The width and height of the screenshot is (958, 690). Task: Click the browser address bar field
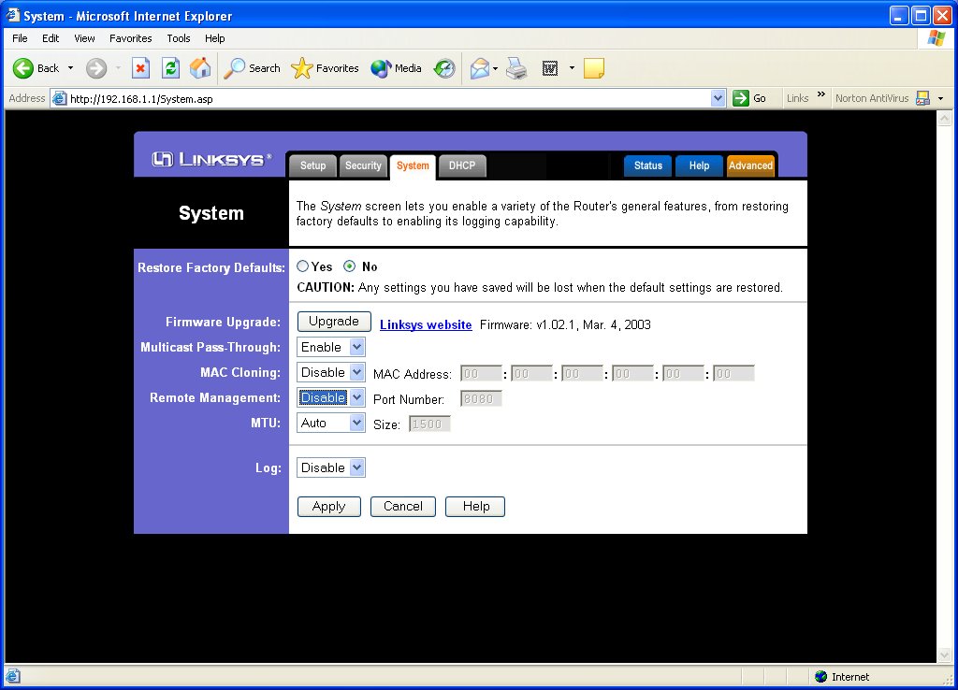pyautogui.click(x=384, y=98)
